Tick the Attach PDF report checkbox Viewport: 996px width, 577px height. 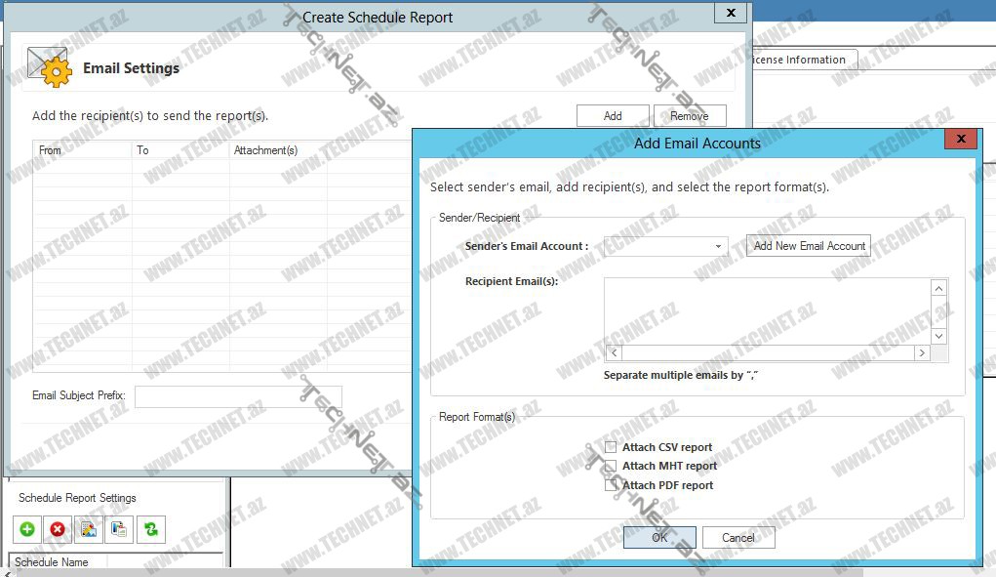coord(611,485)
